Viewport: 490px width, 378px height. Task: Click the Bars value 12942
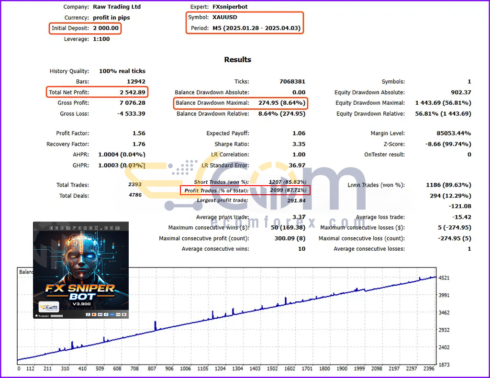136,81
